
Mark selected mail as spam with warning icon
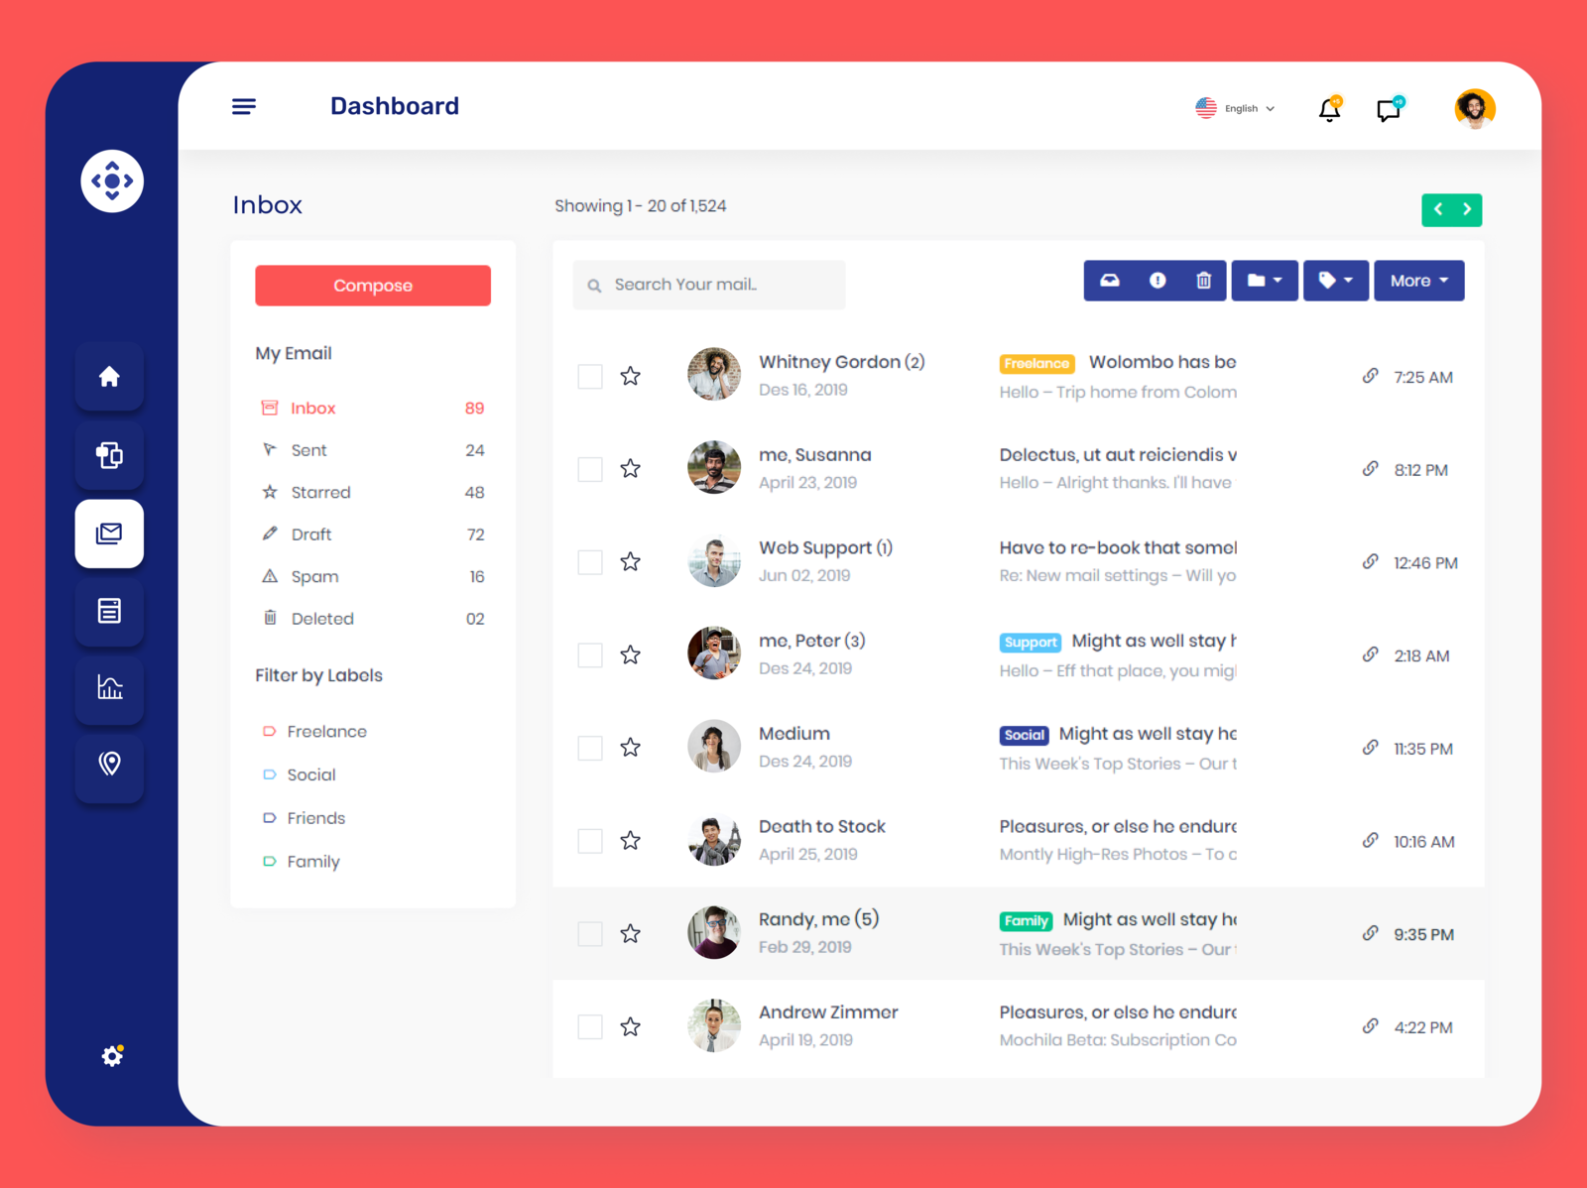coord(1157,280)
